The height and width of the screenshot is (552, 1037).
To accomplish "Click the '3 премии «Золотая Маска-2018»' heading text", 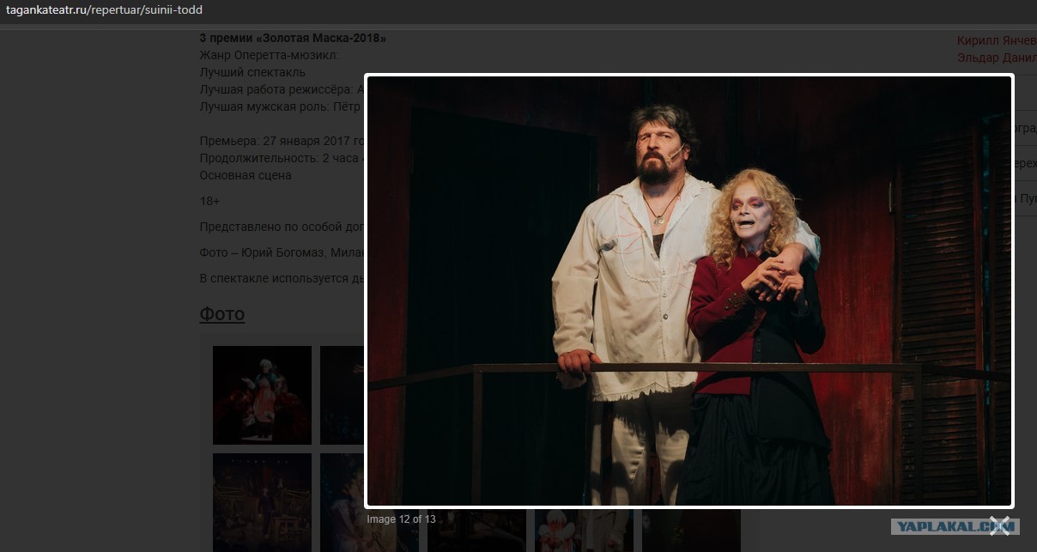I will coord(293,39).
